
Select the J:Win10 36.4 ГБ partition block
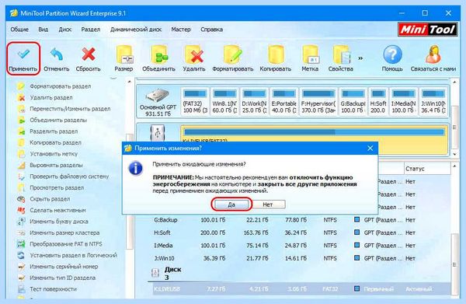(x=433, y=102)
